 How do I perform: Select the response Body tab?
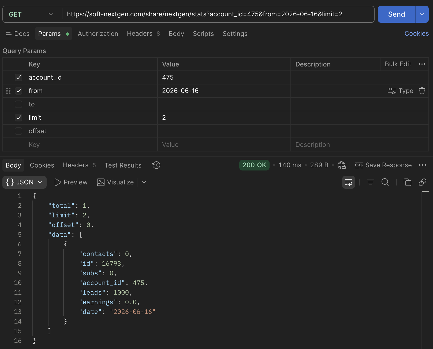pyautogui.click(x=13, y=165)
